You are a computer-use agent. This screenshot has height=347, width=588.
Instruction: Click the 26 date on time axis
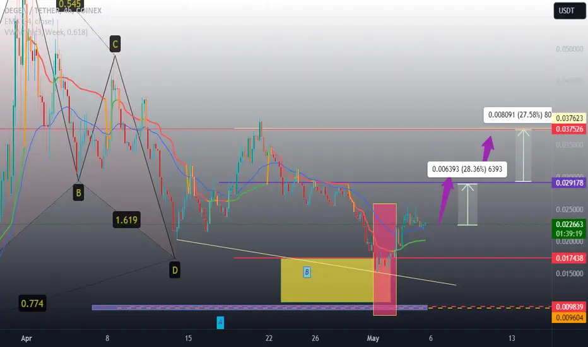[315, 338]
